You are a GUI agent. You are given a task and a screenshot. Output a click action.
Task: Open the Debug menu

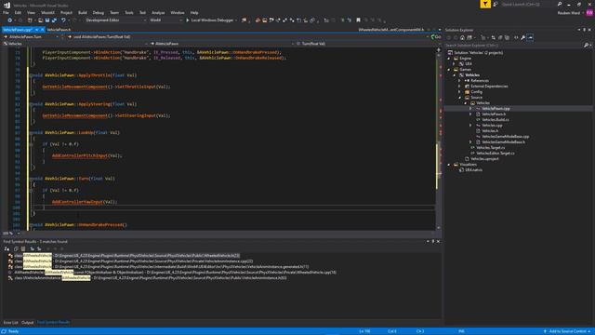(99, 12)
